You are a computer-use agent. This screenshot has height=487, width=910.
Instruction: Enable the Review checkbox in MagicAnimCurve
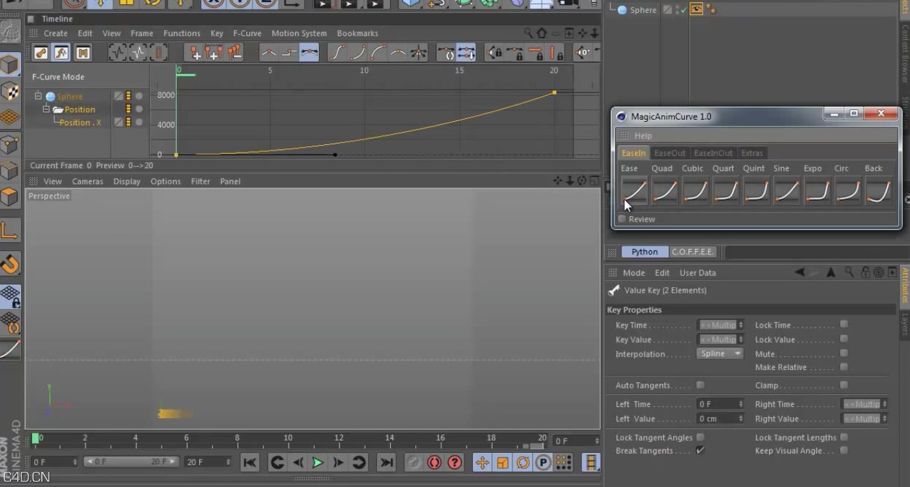(x=622, y=219)
